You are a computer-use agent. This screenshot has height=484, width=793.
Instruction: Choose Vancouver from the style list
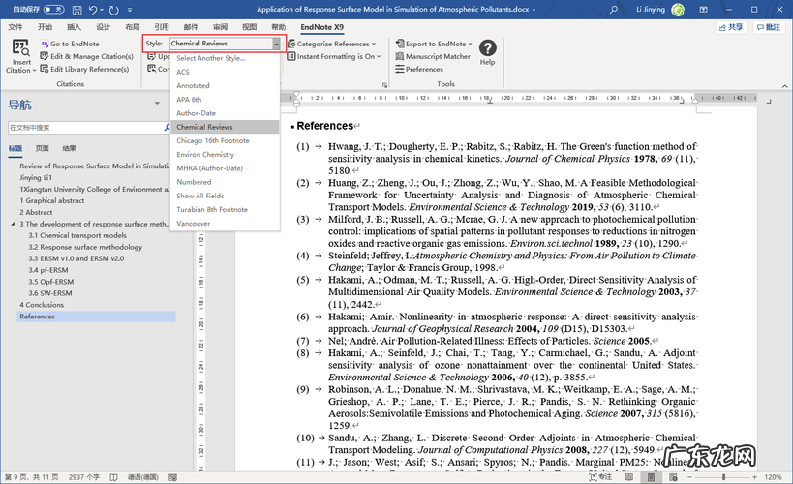coord(193,224)
